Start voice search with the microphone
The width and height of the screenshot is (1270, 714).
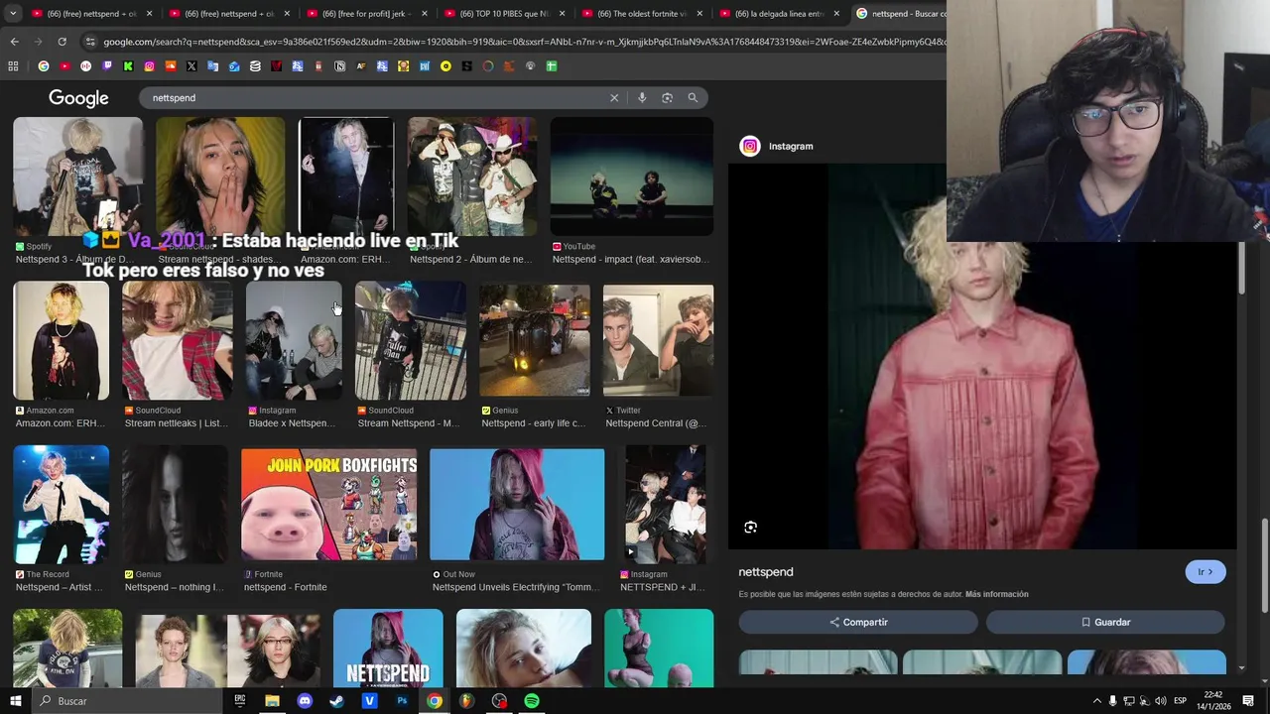[642, 98]
